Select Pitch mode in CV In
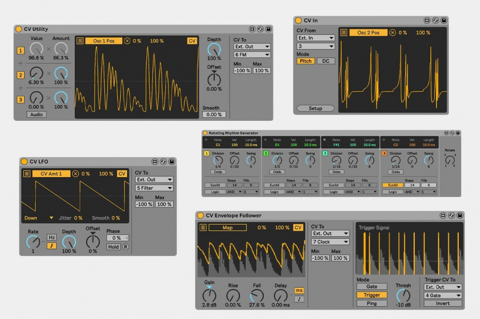Viewport: 480px width, 319px height. (305, 61)
